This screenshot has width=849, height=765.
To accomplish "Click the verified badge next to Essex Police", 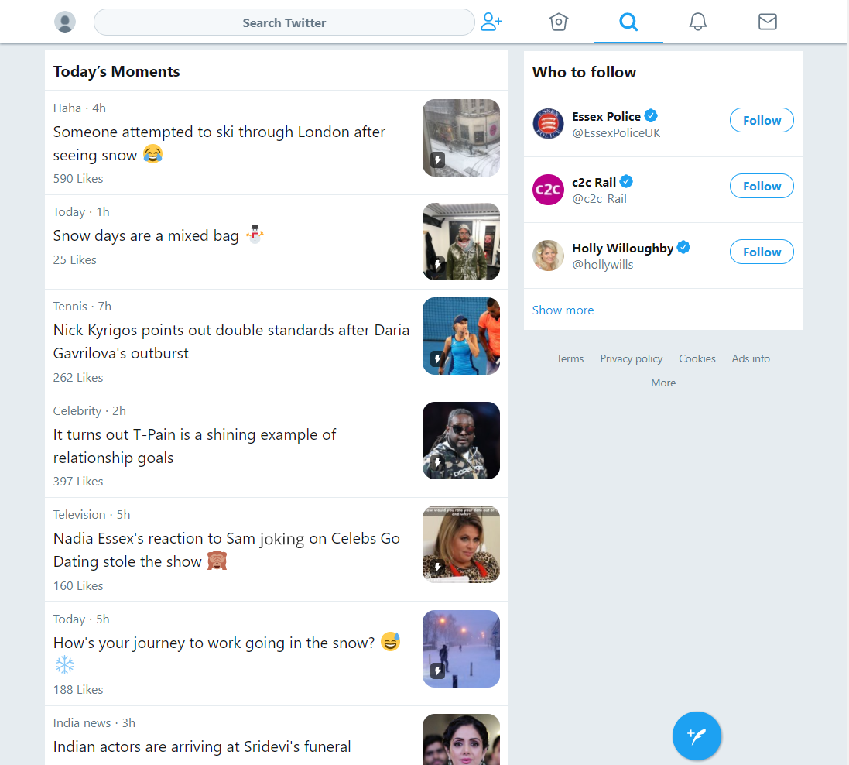I will tap(650, 116).
